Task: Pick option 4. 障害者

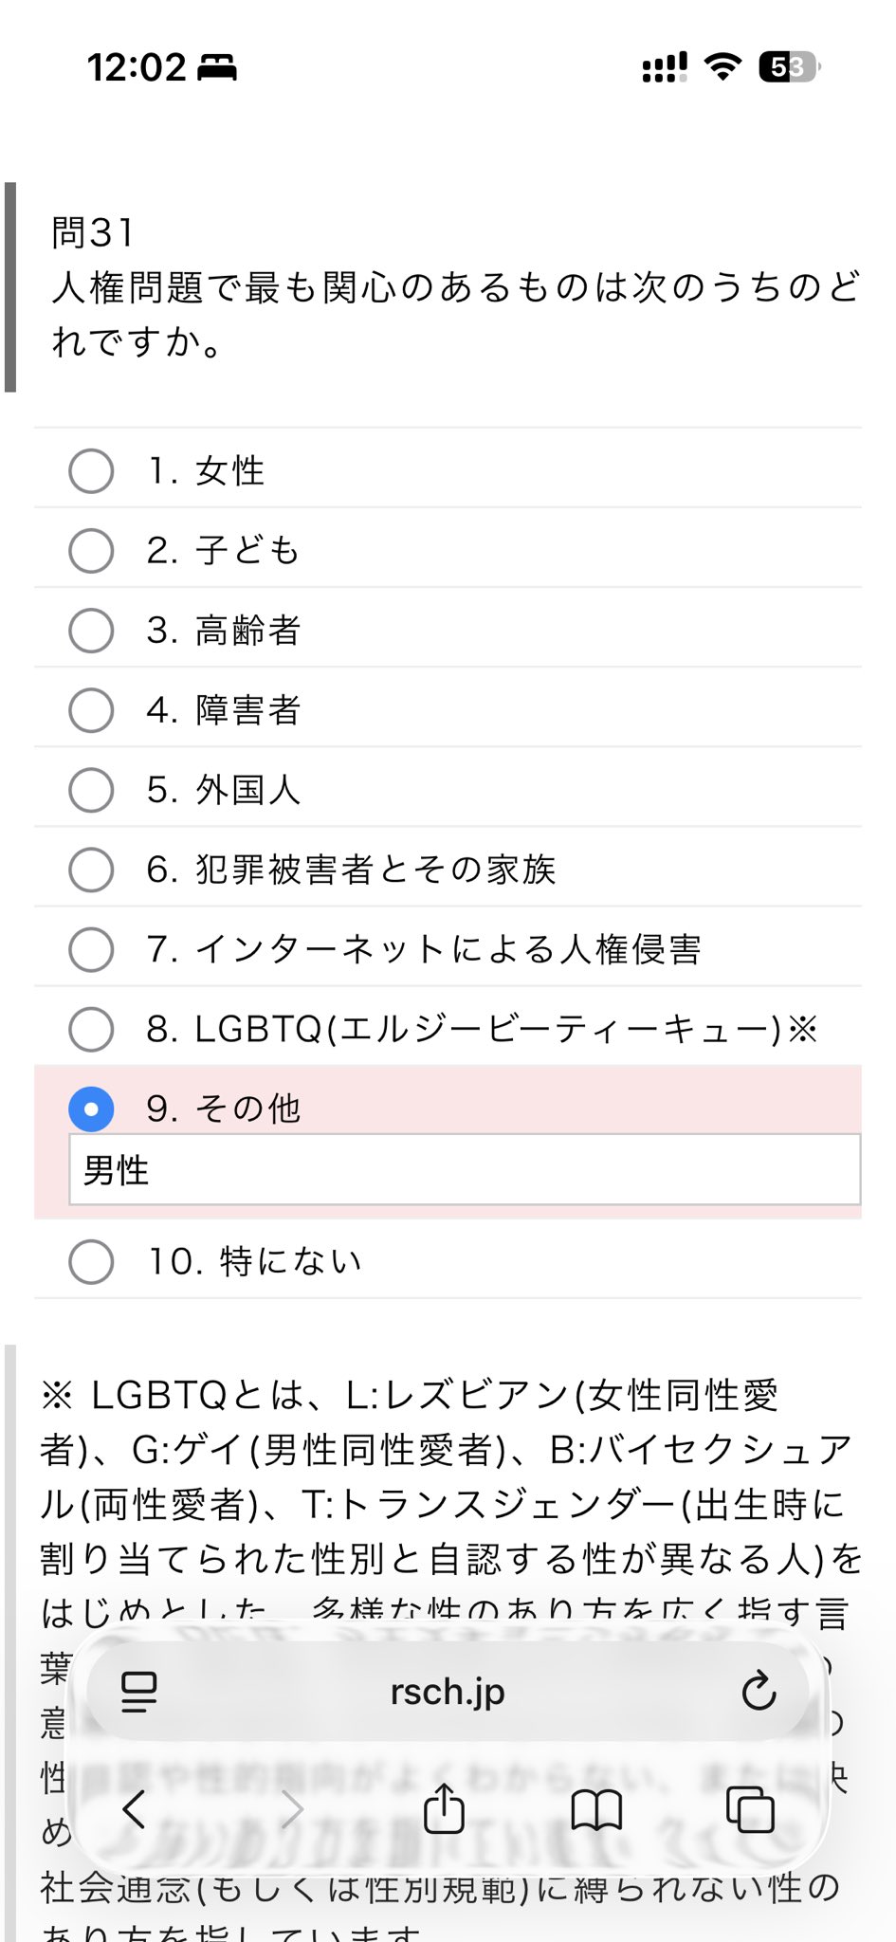Action: coord(91,710)
